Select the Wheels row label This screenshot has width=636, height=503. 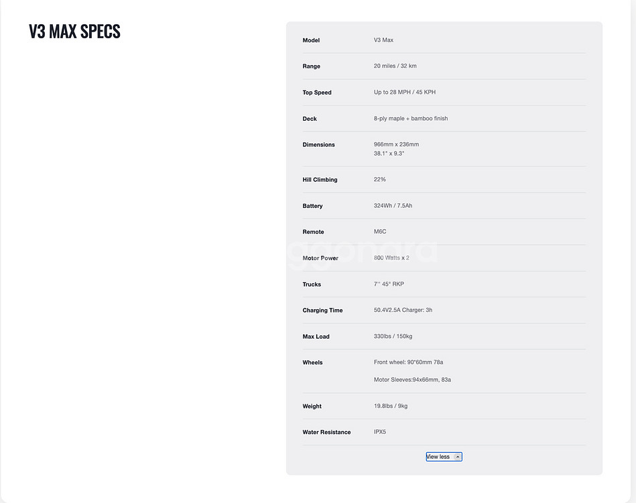[312, 363]
